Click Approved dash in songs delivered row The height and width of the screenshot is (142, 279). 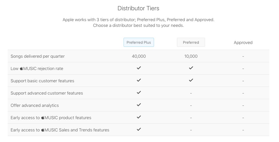tap(243, 56)
